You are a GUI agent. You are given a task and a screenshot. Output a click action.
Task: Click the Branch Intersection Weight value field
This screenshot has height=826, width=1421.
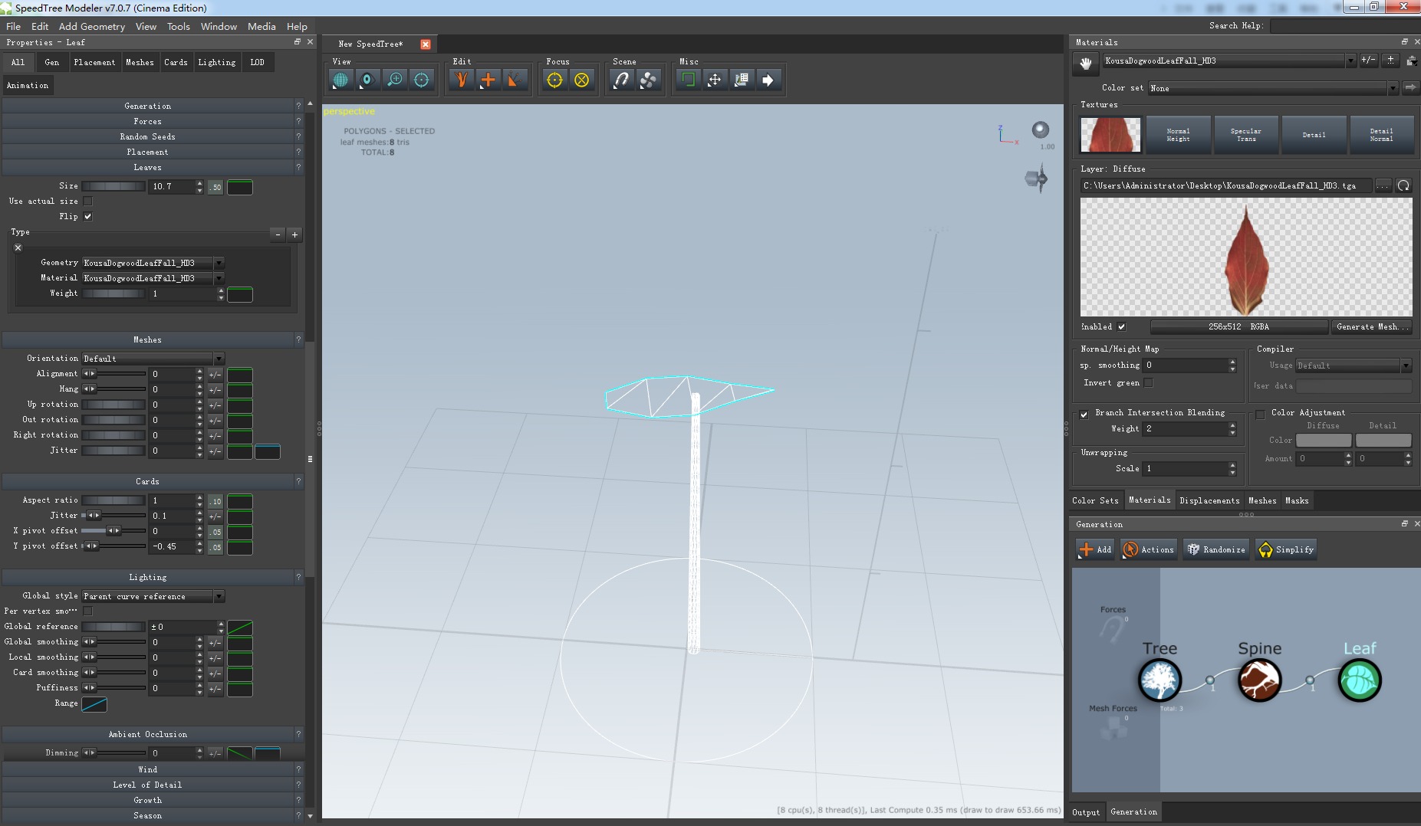point(1185,429)
